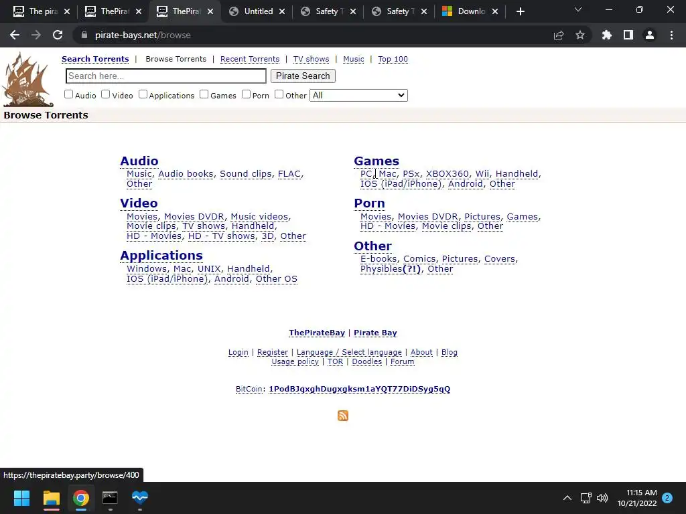The image size is (686, 514).
Task: Show hidden tray icons chevron
Action: point(567,498)
